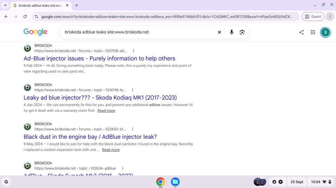Open the 25 Sept calendar in the shelf

tap(297, 182)
